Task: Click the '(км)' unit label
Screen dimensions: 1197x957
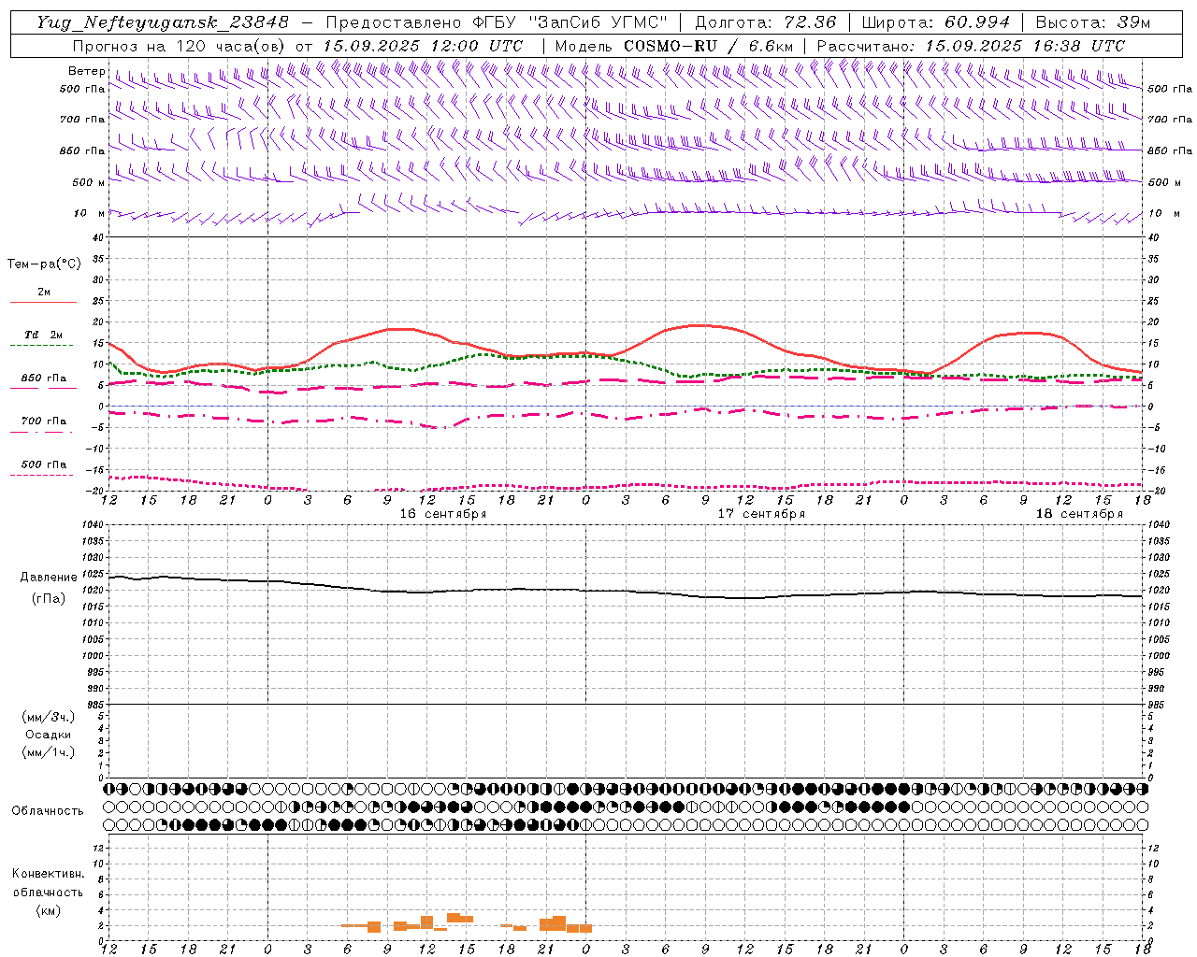Action: coord(49,910)
